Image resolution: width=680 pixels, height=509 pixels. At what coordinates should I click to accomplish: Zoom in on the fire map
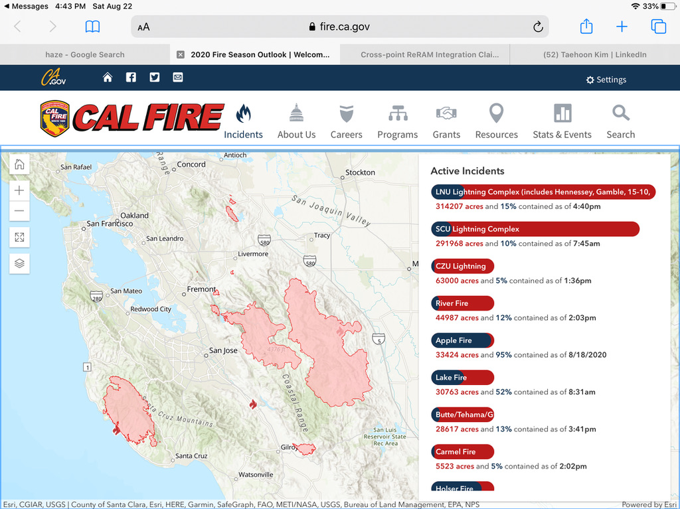pyautogui.click(x=19, y=190)
